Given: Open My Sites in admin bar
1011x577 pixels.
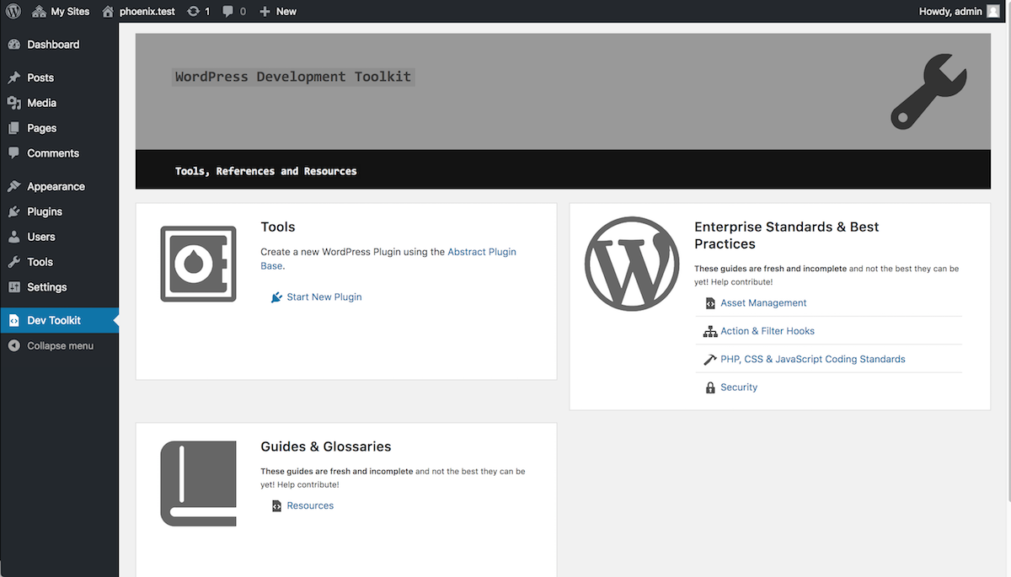Looking at the screenshot, I should pyautogui.click(x=61, y=11).
